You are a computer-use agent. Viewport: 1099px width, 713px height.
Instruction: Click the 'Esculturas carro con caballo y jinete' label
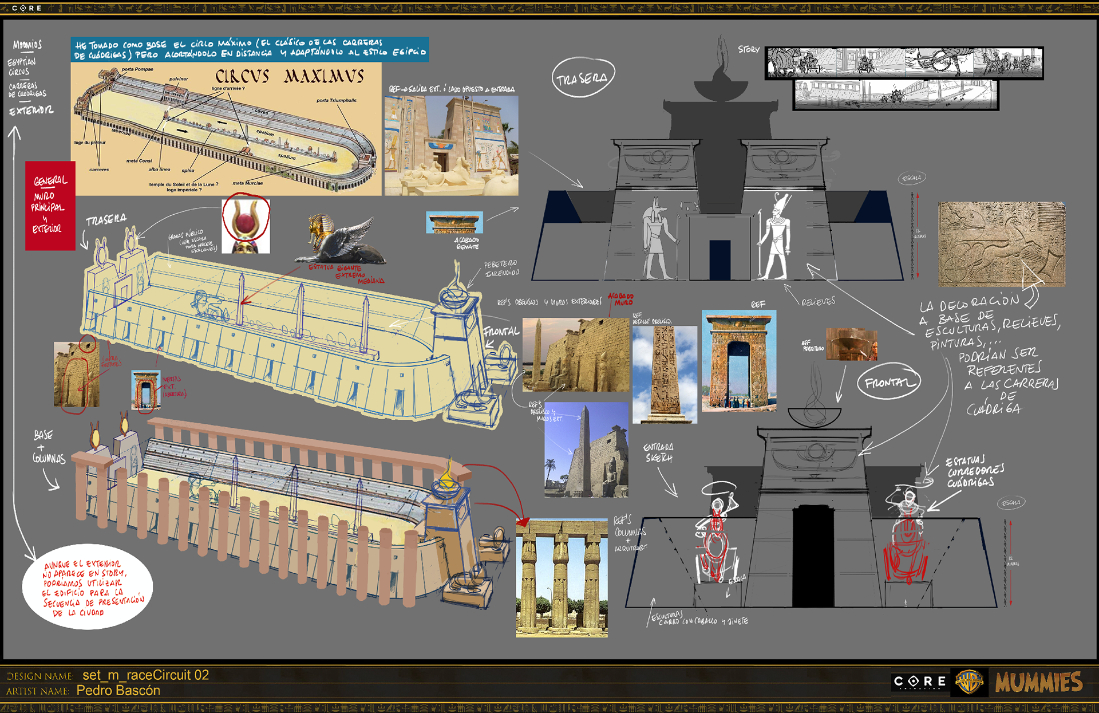tap(699, 619)
